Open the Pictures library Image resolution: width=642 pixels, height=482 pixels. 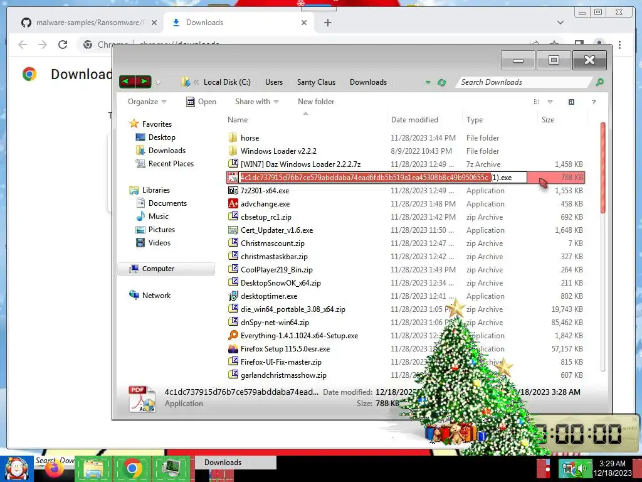pyautogui.click(x=155, y=230)
